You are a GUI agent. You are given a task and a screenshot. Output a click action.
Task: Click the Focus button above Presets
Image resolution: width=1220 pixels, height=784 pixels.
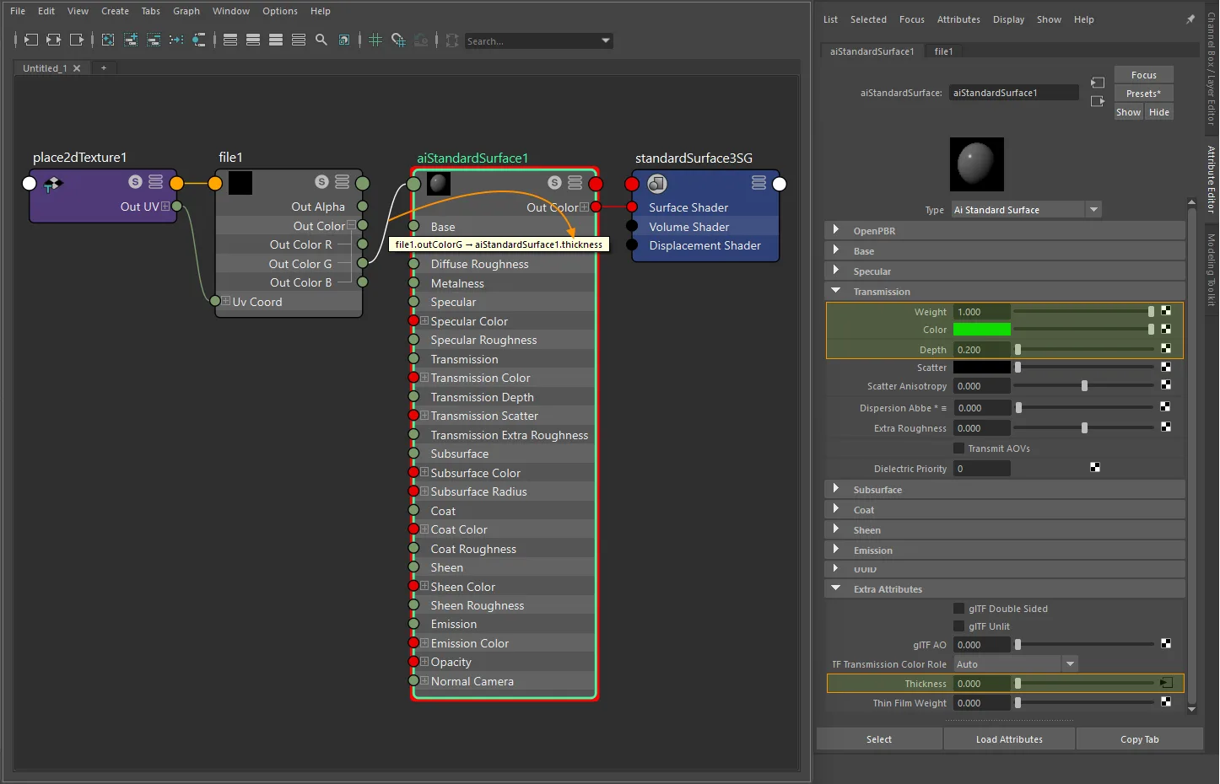1144,75
